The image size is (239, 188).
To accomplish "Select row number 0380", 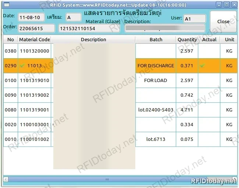I will pos(11,51).
